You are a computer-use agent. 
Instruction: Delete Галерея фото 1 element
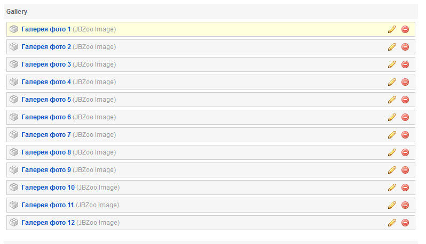coord(405,29)
